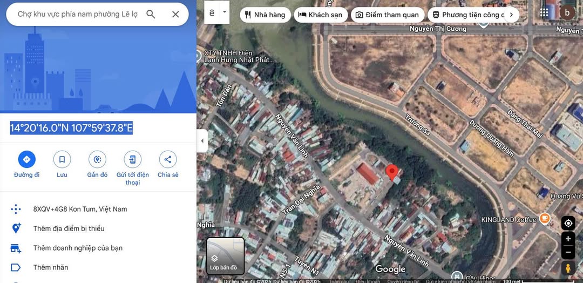This screenshot has width=583, height=283.
Task: Open Gần đó nearby search
Action: point(97,159)
